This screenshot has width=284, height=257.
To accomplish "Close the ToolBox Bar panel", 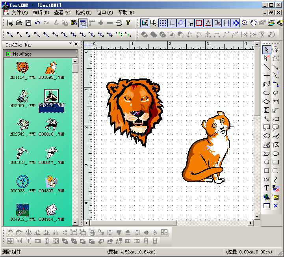I will click(76, 44).
